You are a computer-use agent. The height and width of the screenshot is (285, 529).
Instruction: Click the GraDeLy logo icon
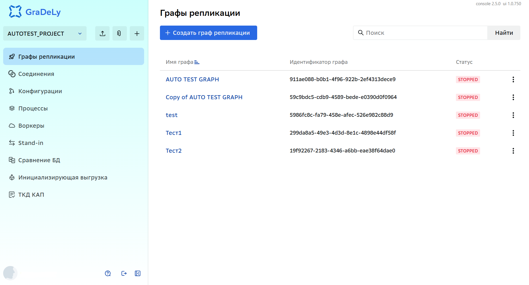click(x=15, y=12)
